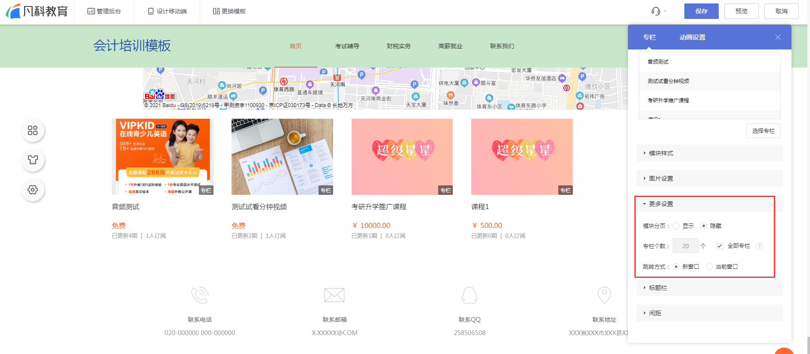
Task: Open the 考研升学推广课程 thumbnail
Action: coord(402,157)
